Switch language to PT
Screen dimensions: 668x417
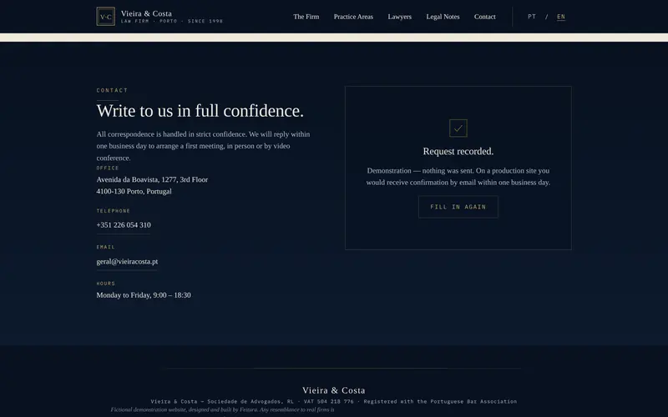(532, 17)
